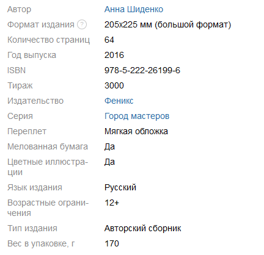Click the Издательство label
This screenshot has height=255, width=264.
tap(35, 101)
